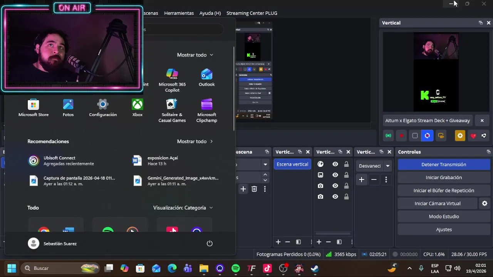
Task: Add a source below the vertical sources list
Action: [319, 242]
